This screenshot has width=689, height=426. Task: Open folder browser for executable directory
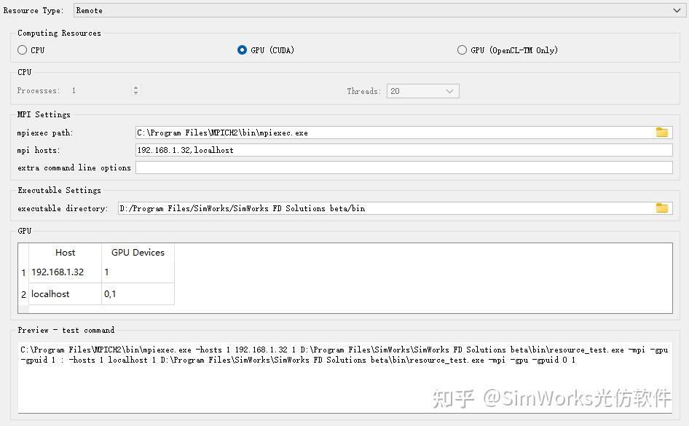click(x=662, y=208)
